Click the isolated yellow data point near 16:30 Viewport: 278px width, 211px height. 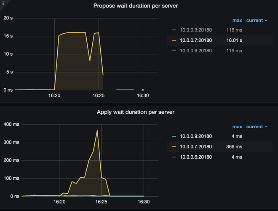pyautogui.click(x=143, y=90)
